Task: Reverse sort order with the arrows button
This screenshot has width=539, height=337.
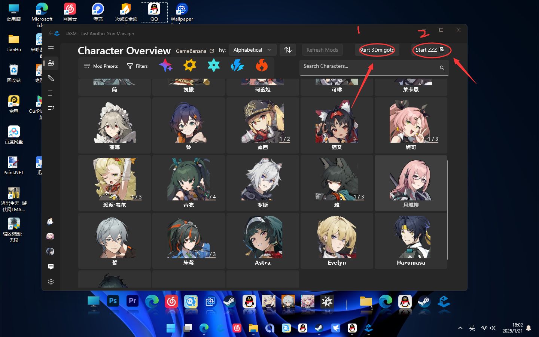Action: coord(288,50)
